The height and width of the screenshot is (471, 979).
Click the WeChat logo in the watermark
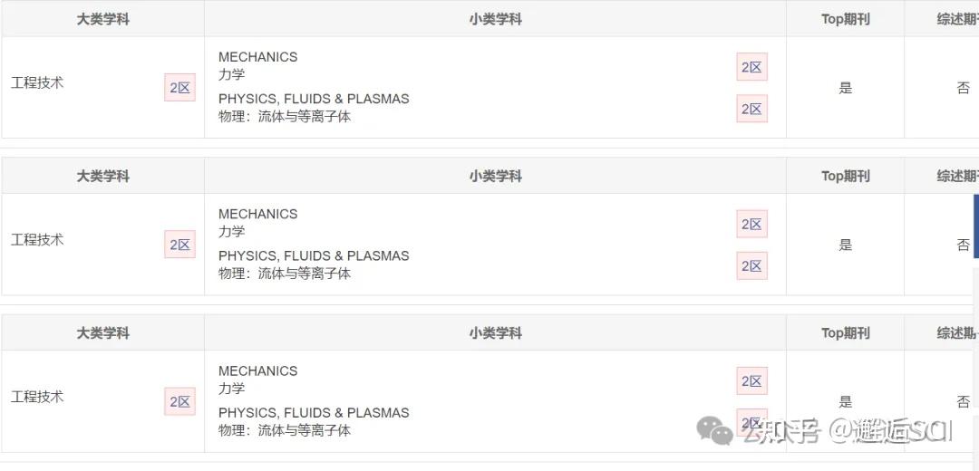pos(715,430)
